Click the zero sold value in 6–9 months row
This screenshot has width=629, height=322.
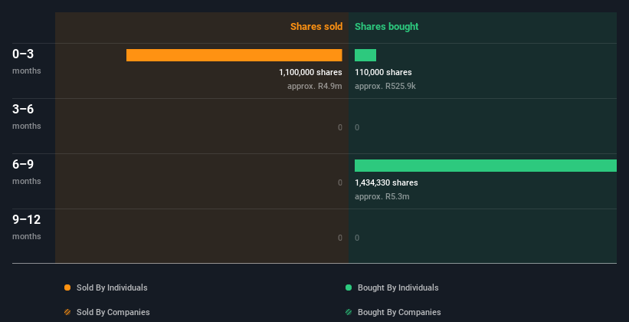tap(340, 182)
